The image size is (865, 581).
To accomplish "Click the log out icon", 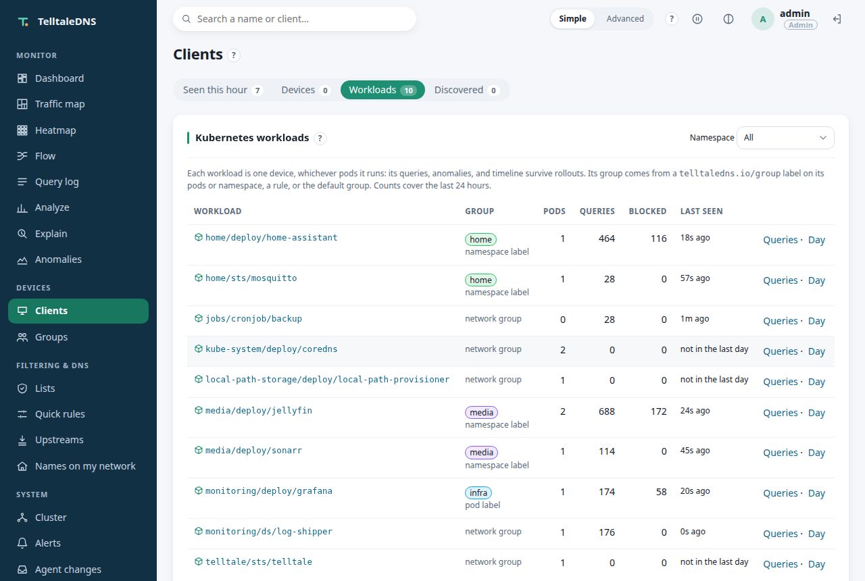I will (837, 19).
